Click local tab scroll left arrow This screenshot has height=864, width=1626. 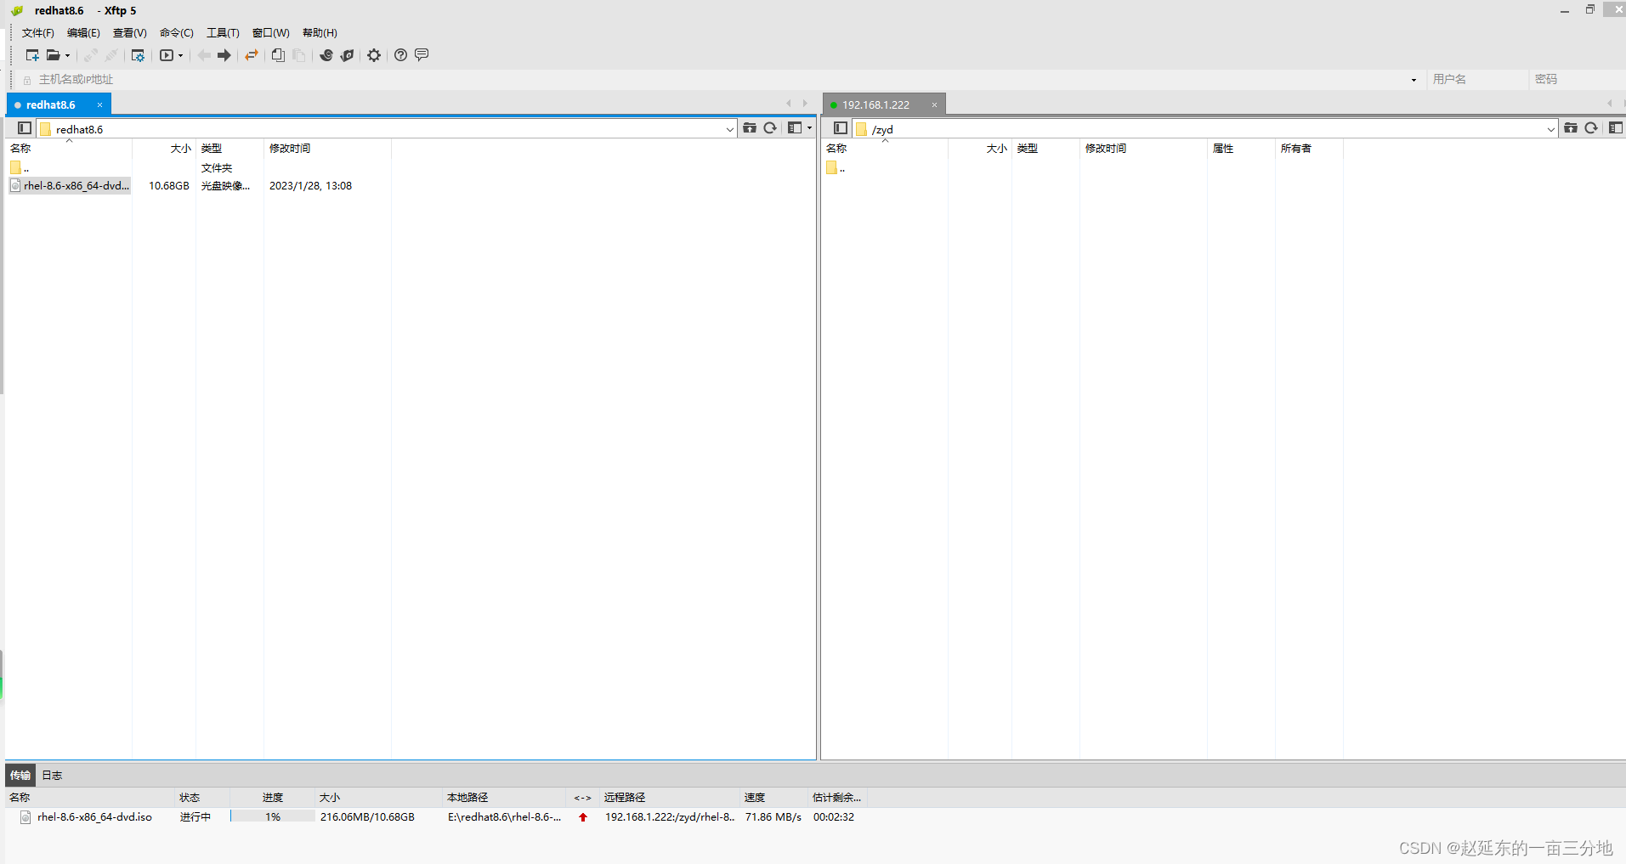point(788,104)
